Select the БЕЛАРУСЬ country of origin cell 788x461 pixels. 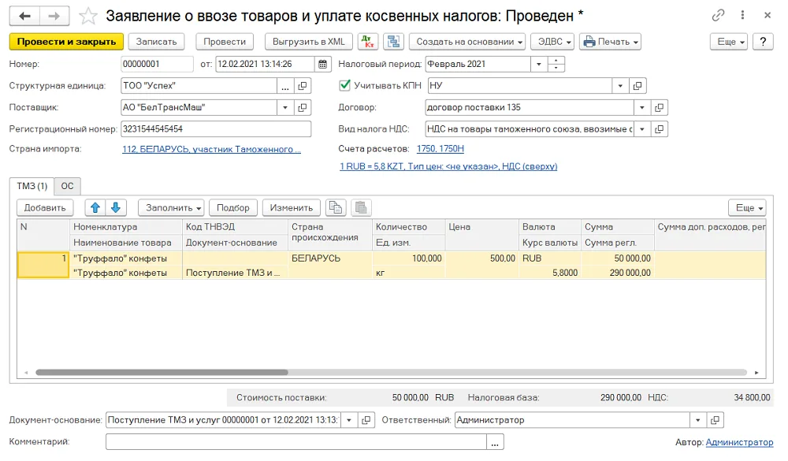point(329,258)
